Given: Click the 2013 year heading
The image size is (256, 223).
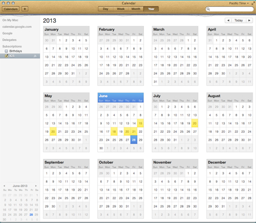Looking at the screenshot, I should [49, 20].
